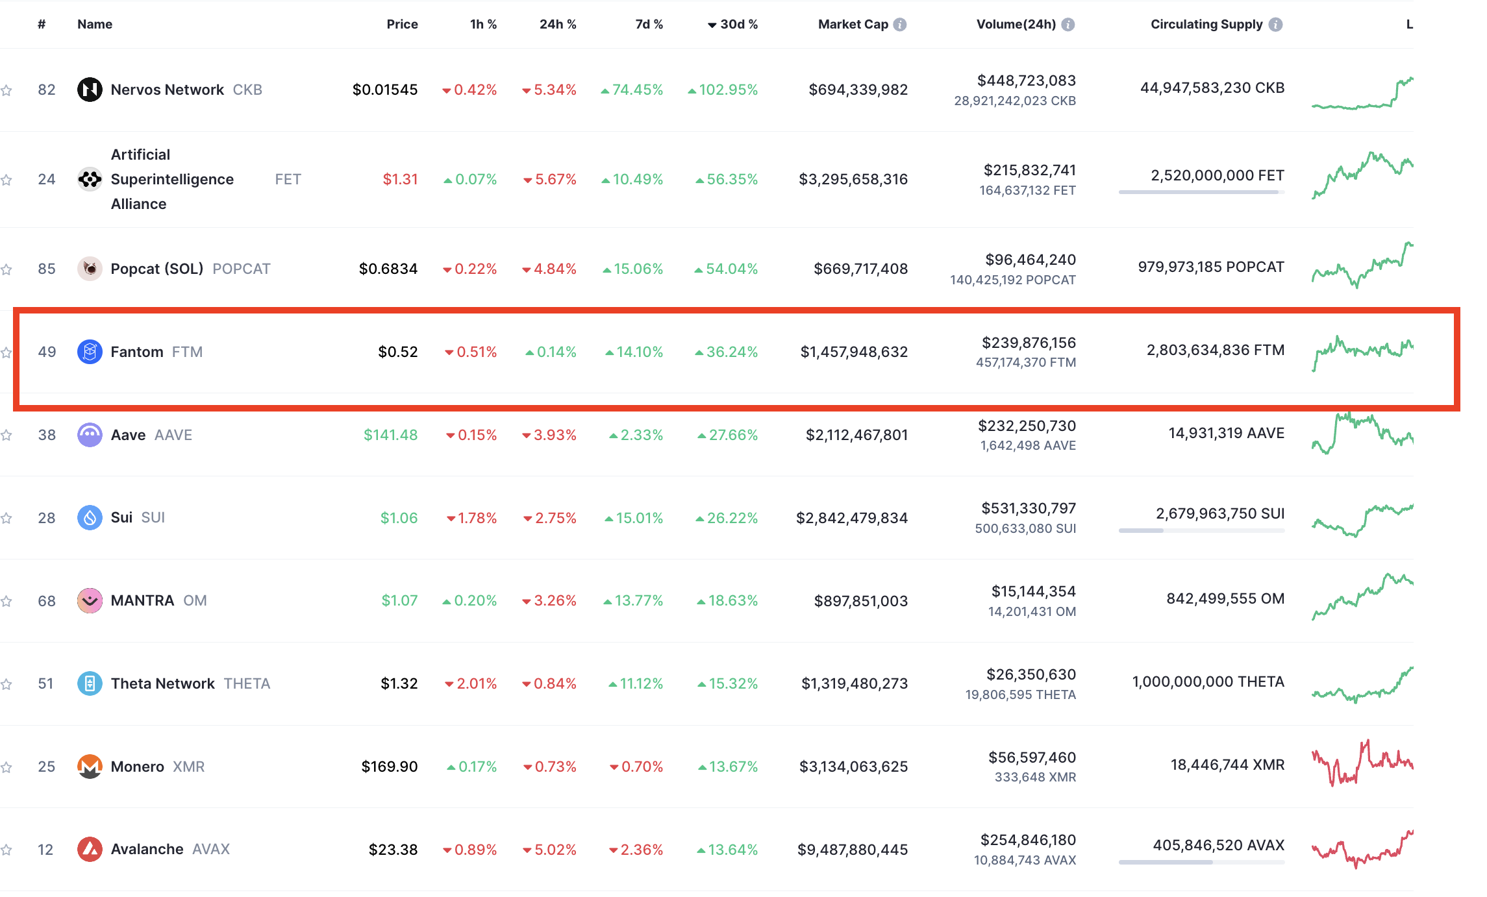Click the Monero coin logo

click(90, 767)
